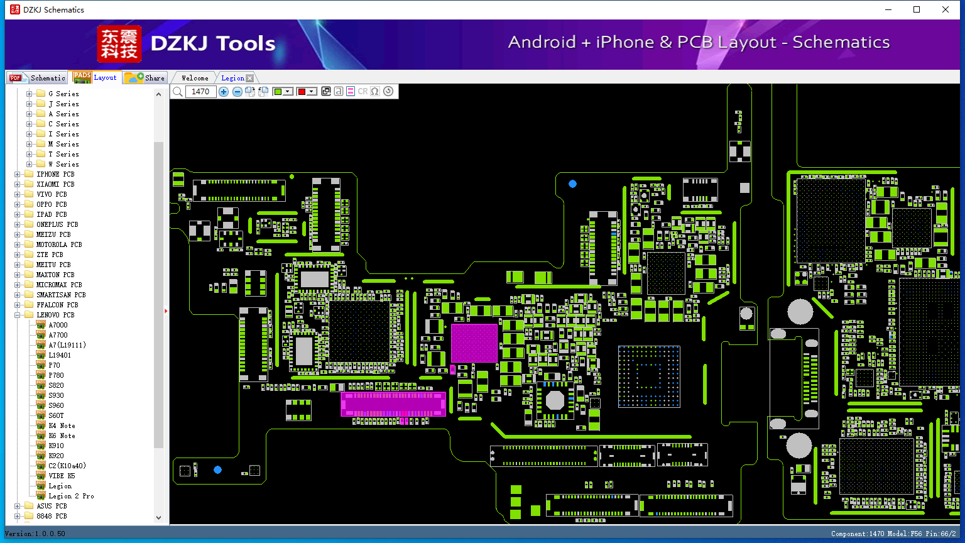Click the folder icon beside OPPO PCB
The height and width of the screenshot is (543, 965).
pos(29,204)
